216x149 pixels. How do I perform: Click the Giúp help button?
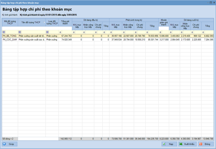10,144
